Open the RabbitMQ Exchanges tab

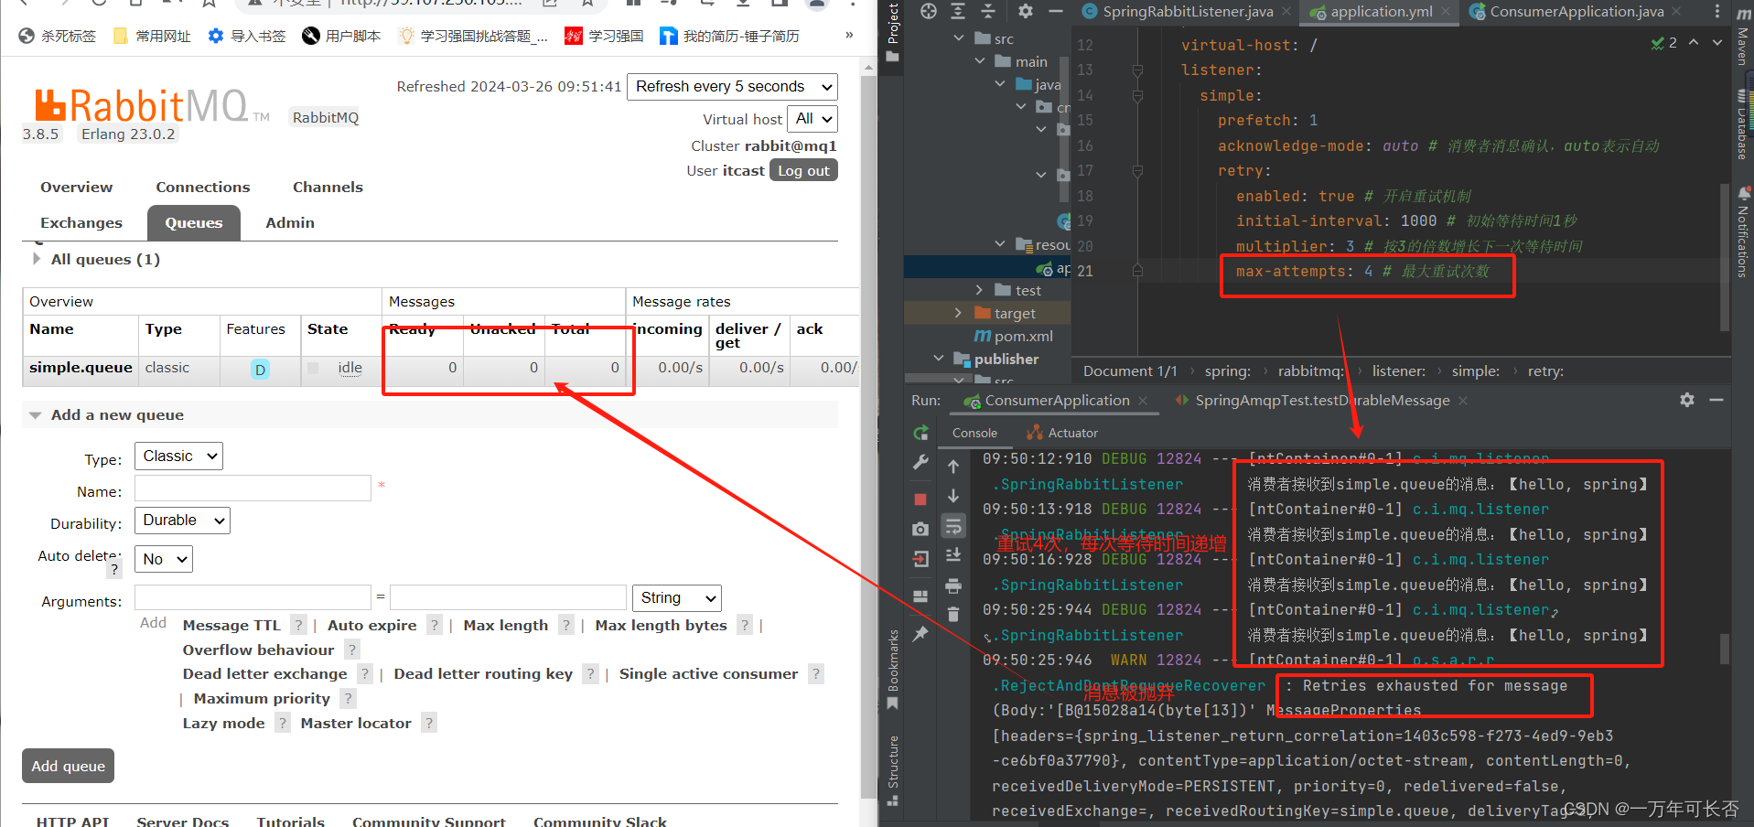pyautogui.click(x=81, y=223)
